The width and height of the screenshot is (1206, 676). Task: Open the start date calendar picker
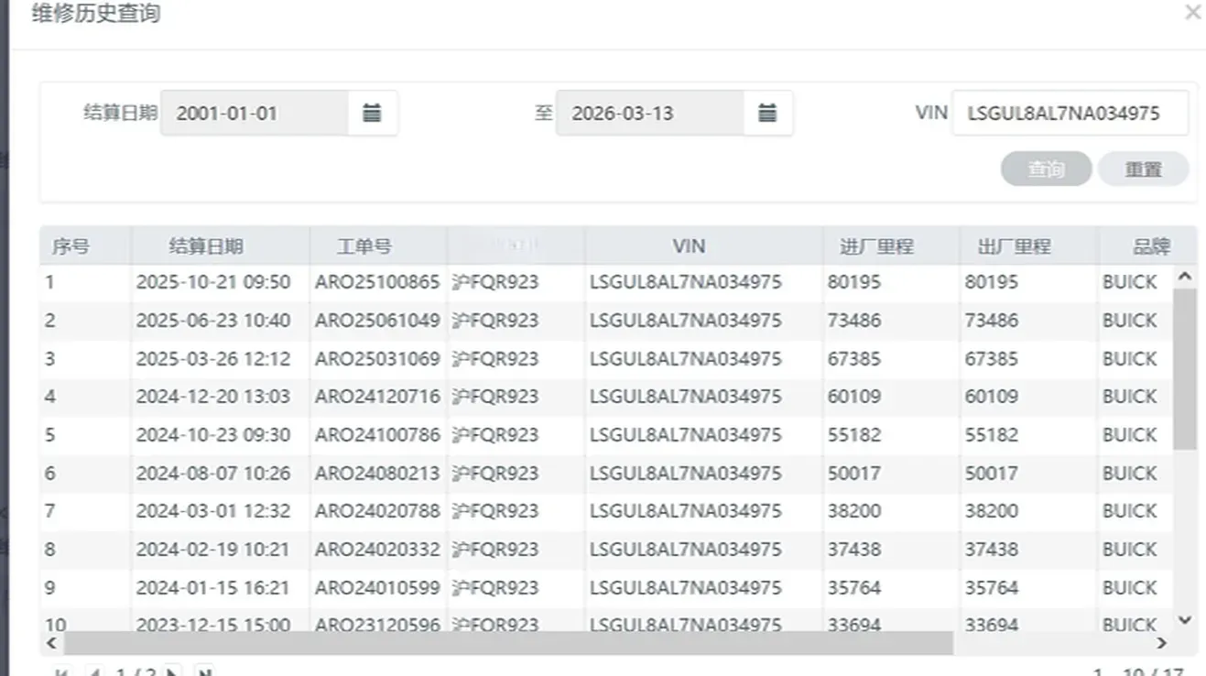pos(372,114)
